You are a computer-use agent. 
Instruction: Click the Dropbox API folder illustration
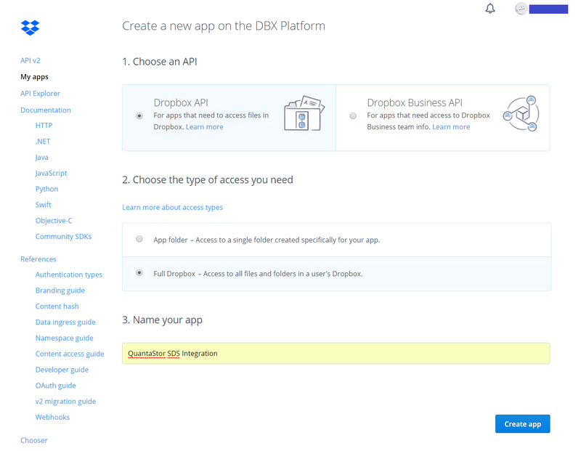pyautogui.click(x=303, y=114)
